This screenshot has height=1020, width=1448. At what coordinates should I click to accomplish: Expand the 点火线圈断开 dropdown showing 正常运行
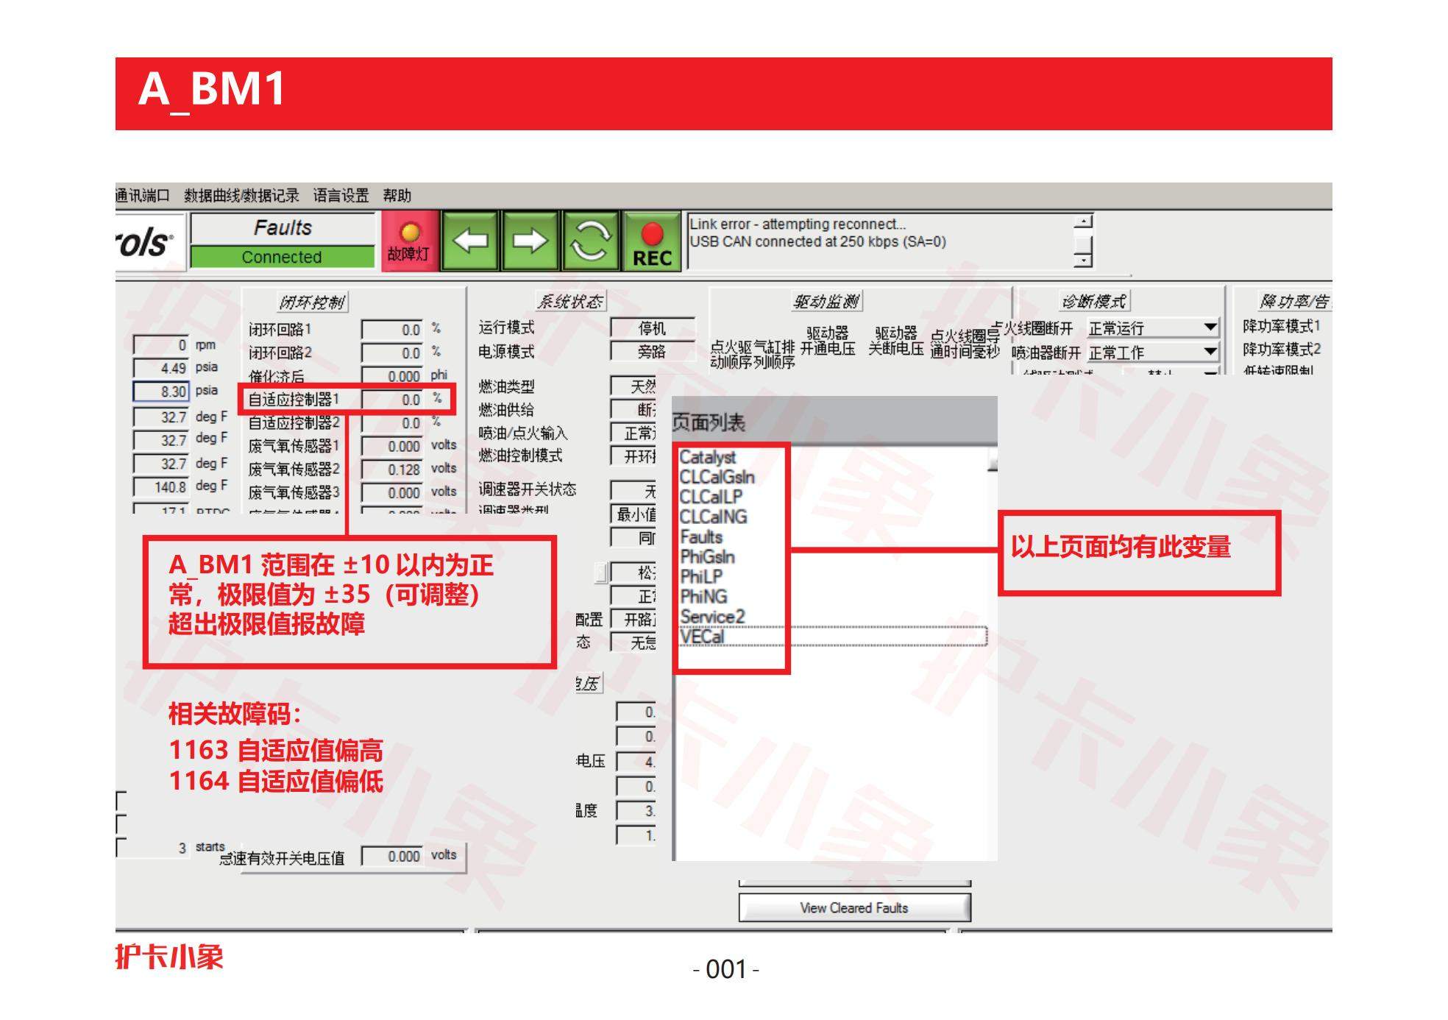pyautogui.click(x=1210, y=327)
